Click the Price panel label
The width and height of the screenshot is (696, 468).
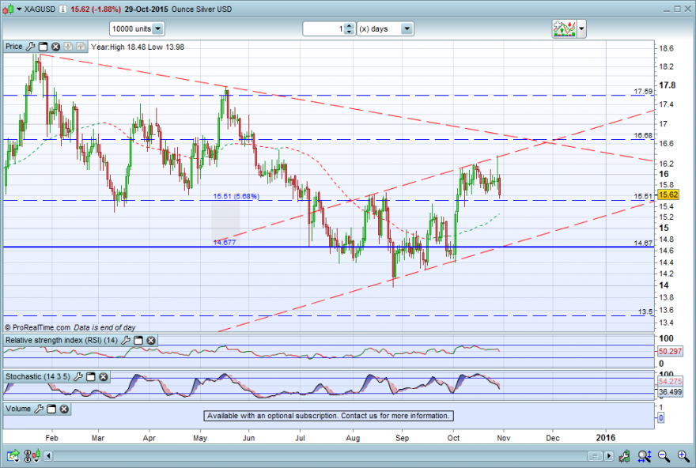(13, 46)
